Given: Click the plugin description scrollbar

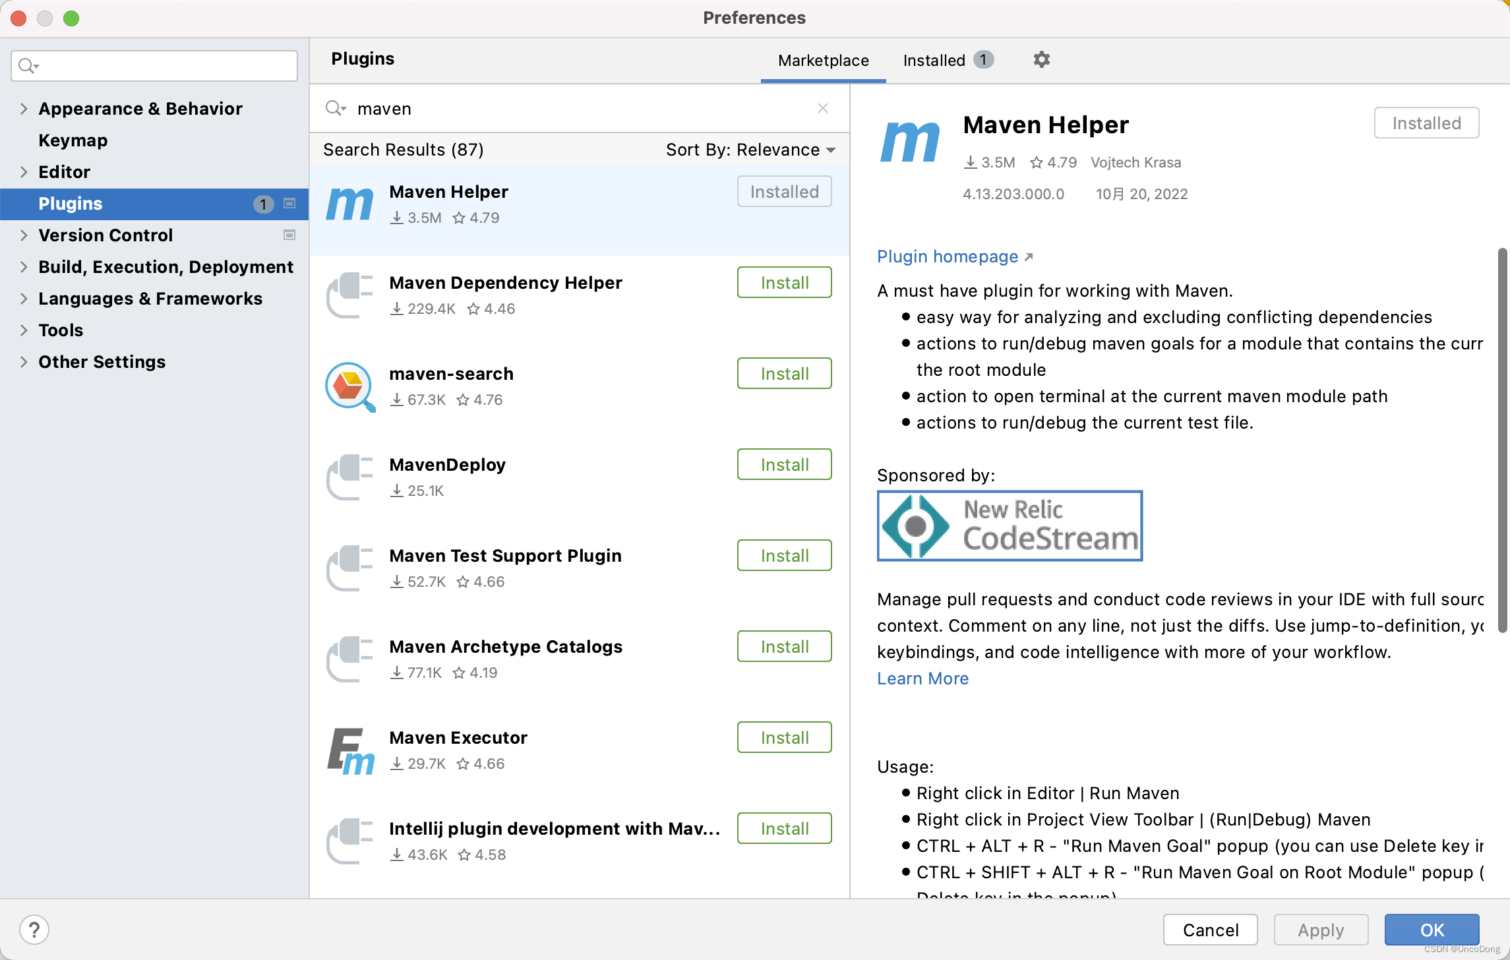Looking at the screenshot, I should pyautogui.click(x=1502, y=440).
